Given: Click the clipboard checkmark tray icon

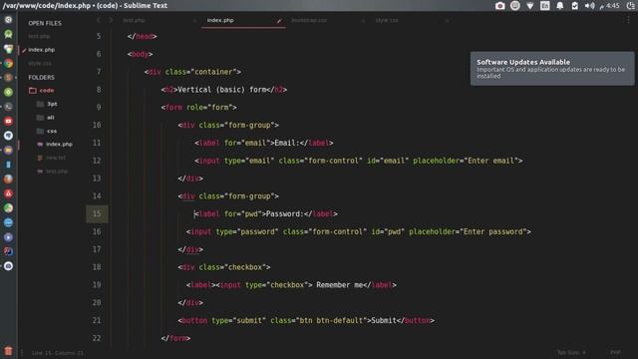Looking at the screenshot, I should point(574,6).
